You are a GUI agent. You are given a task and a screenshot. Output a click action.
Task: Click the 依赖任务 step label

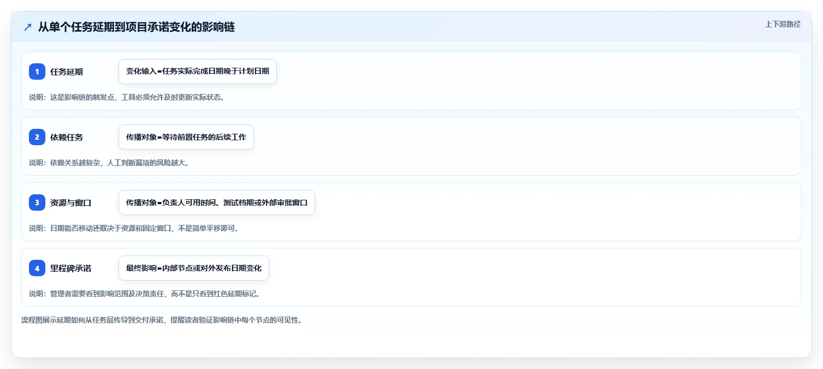(67, 137)
